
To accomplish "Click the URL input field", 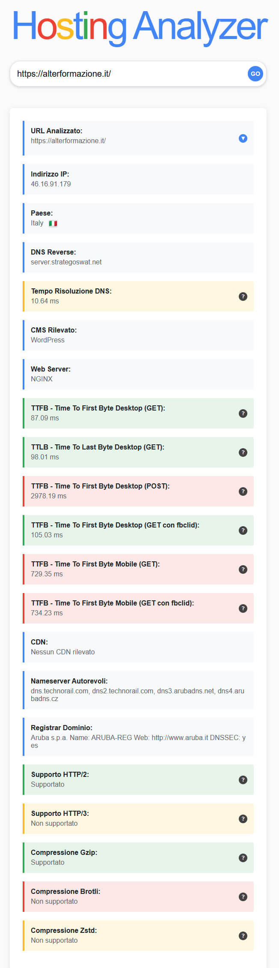I will click(128, 74).
